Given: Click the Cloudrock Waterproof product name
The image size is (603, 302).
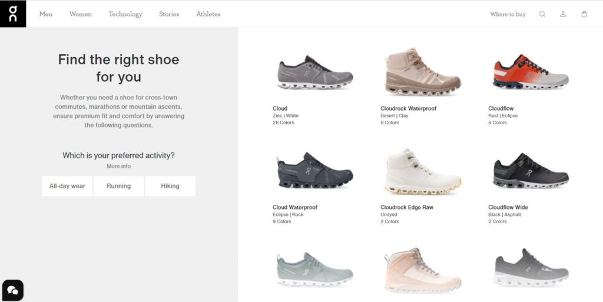Looking at the screenshot, I should point(409,108).
